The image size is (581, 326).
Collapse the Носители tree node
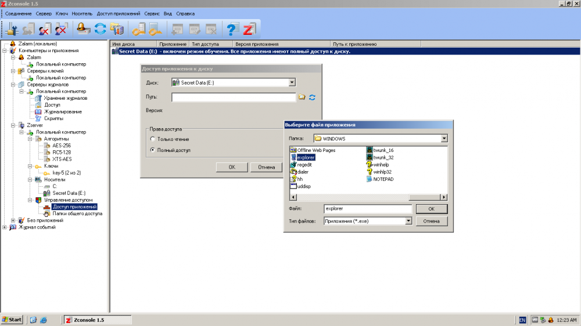tap(30, 179)
